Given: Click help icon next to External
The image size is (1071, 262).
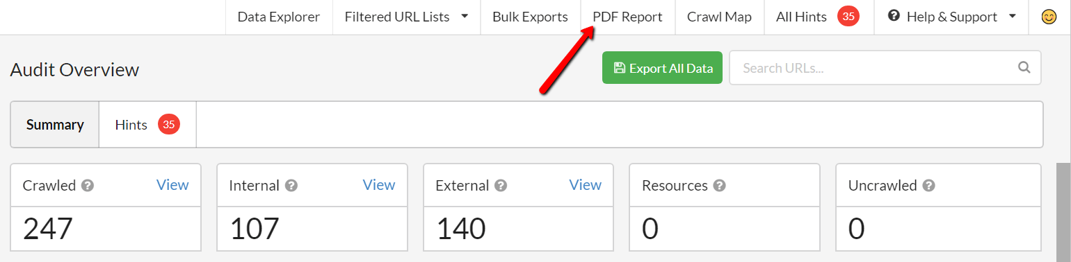Looking at the screenshot, I should coord(501,186).
